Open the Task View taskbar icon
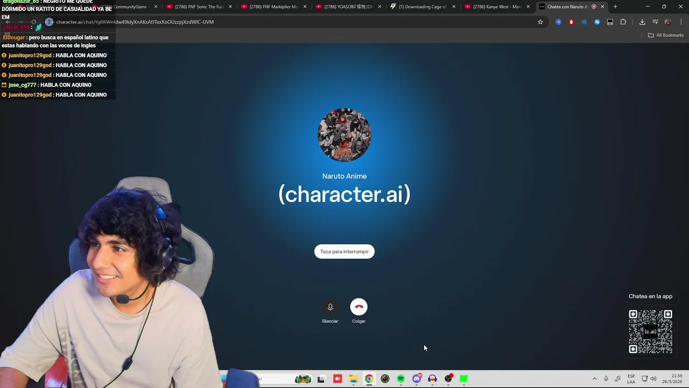Screen dimensions: 689x388 pyautogui.click(x=321, y=379)
